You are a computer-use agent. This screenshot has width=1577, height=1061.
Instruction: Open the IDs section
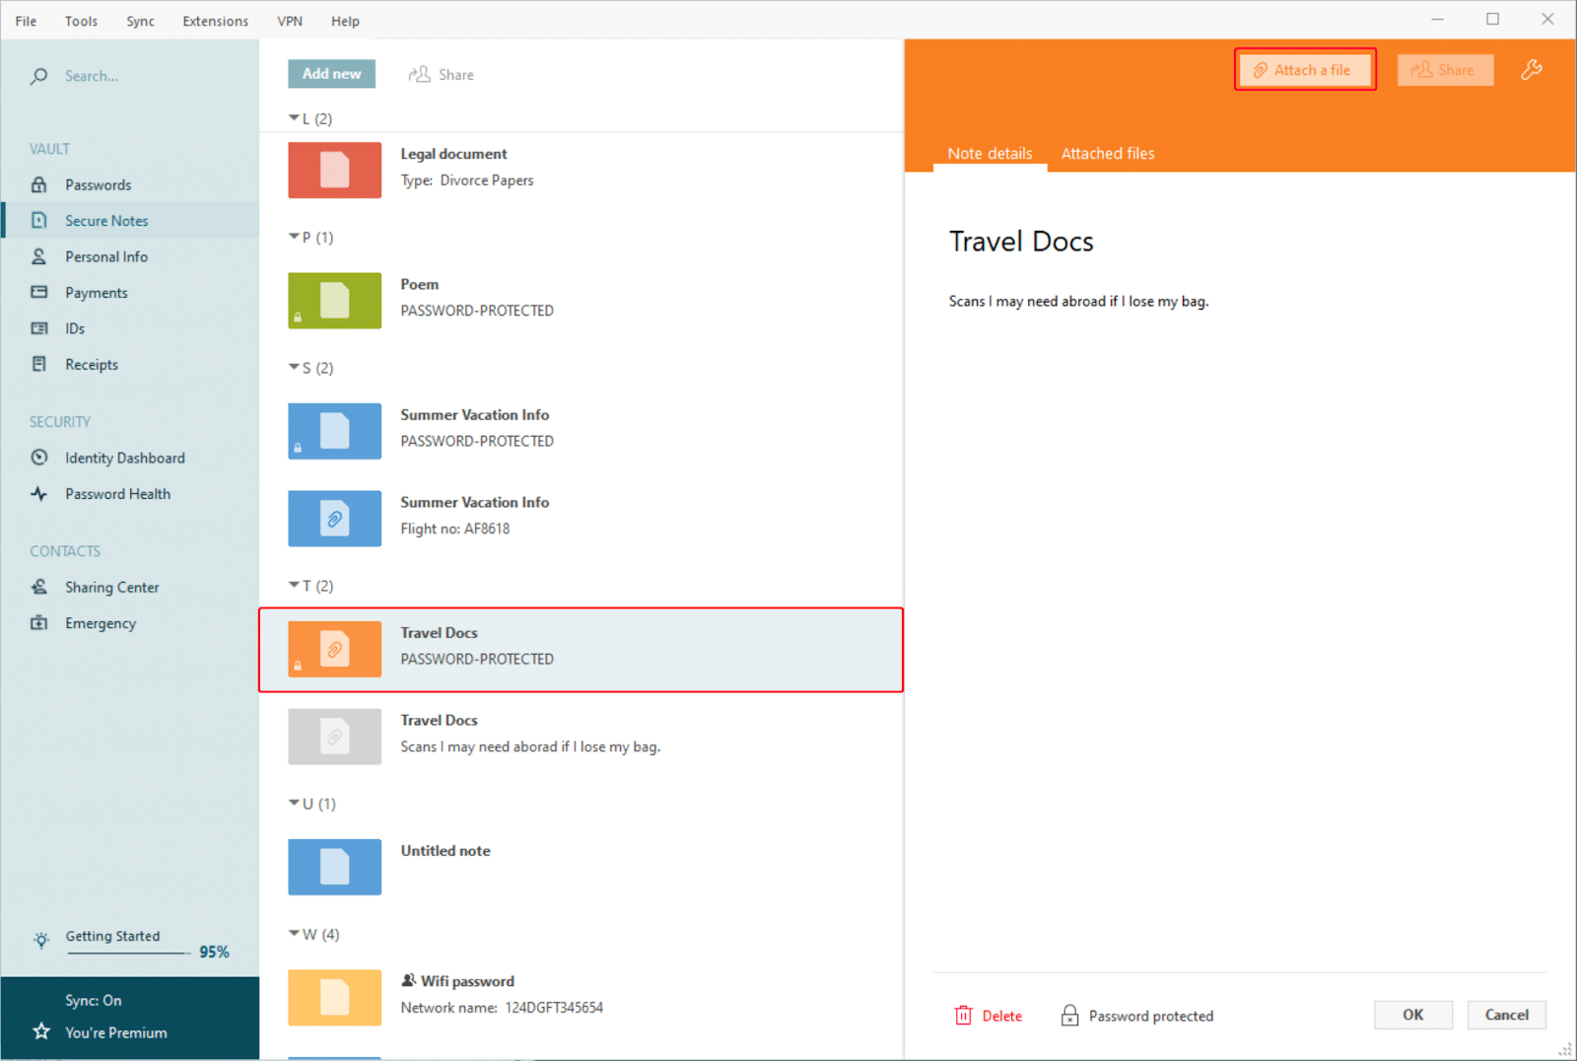[73, 327]
